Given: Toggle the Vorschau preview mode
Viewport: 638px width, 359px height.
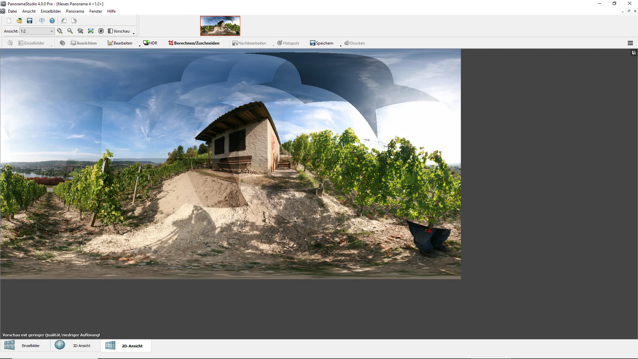Looking at the screenshot, I should (119, 31).
